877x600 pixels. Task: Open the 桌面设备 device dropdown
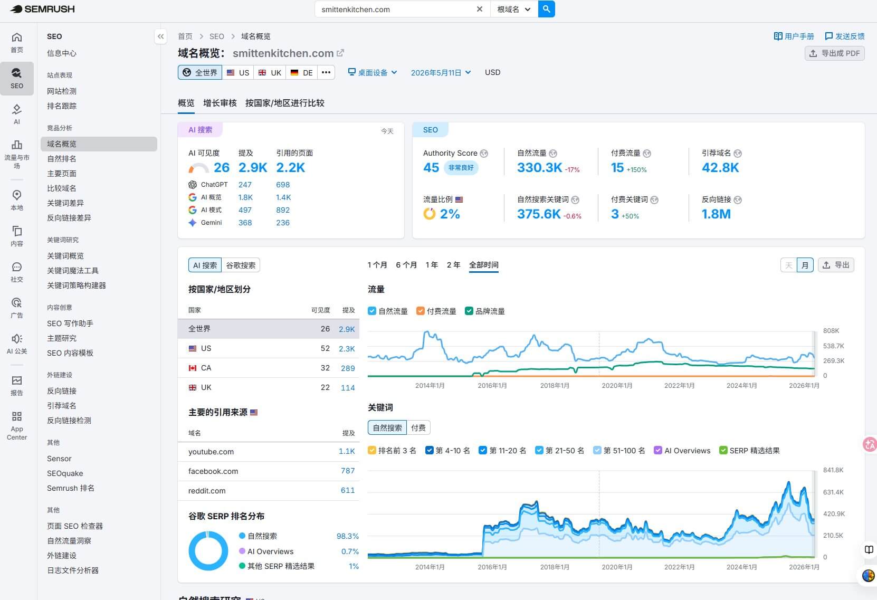(x=373, y=72)
